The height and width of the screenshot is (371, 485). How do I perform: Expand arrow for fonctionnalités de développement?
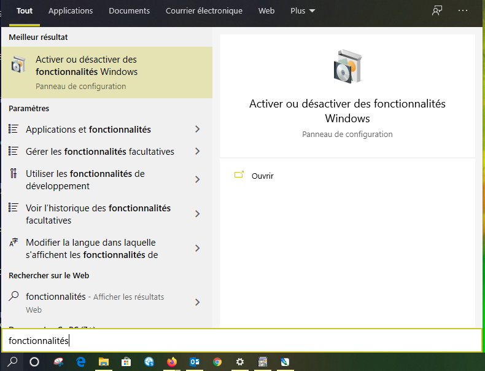tap(197, 179)
